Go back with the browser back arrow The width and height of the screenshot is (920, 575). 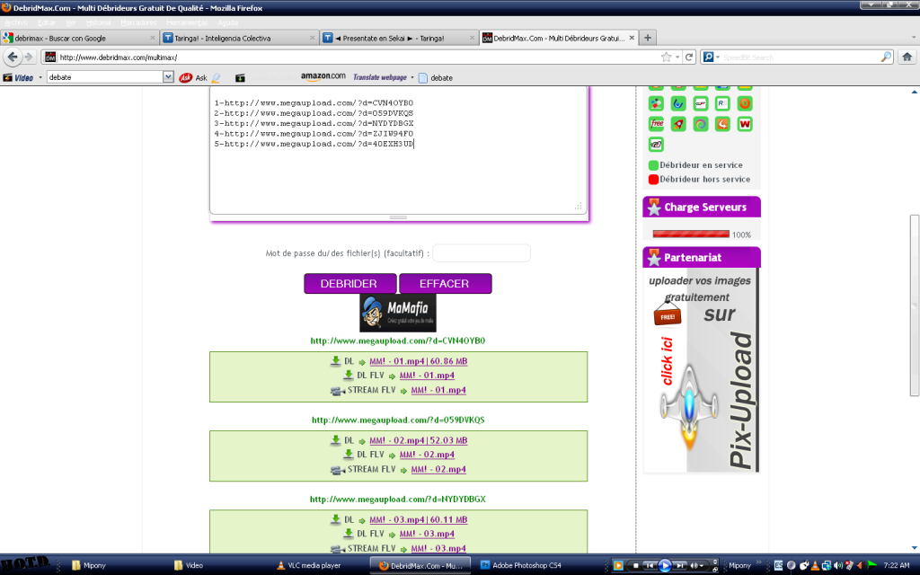(x=13, y=57)
